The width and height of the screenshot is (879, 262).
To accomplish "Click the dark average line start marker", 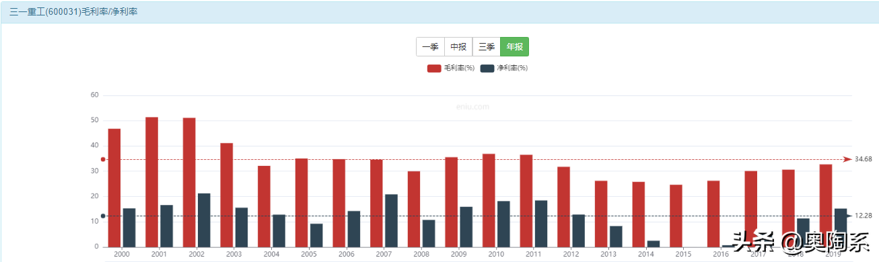I will tap(103, 216).
